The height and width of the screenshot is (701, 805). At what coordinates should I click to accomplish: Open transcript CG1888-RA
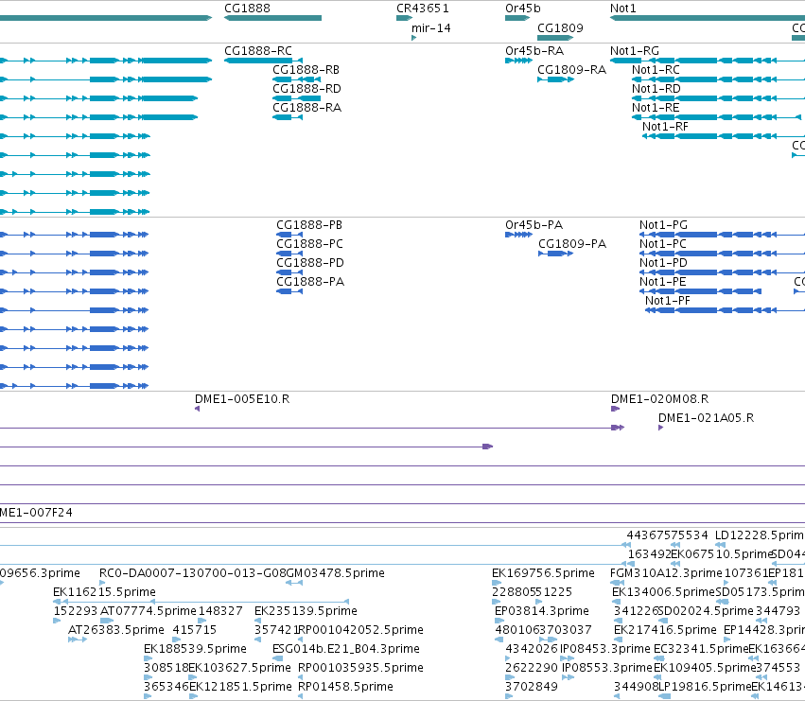point(306,108)
